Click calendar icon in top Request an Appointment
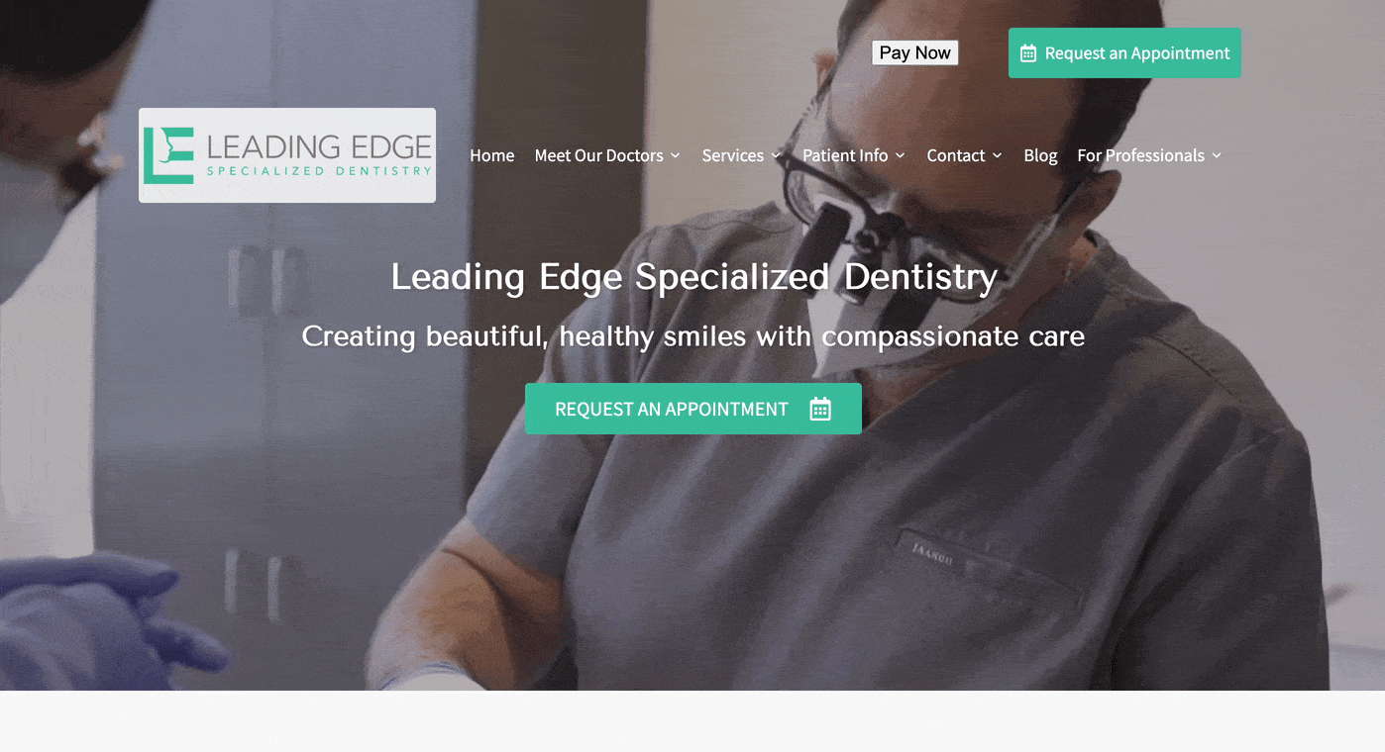Viewport: 1385px width, 752px height. 1028,53
